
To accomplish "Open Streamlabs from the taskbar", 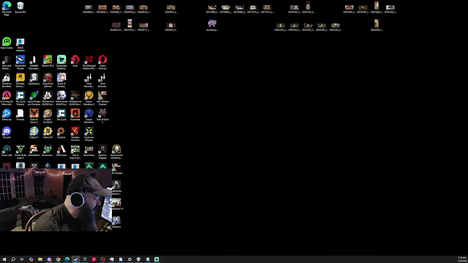I will (x=156, y=259).
